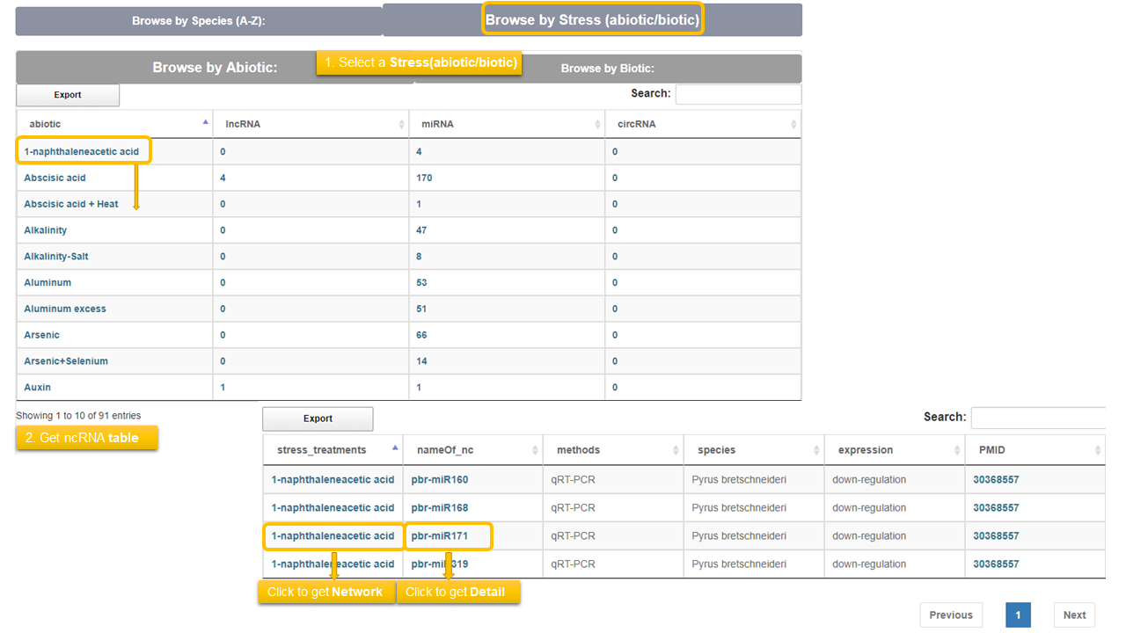Click the Abscisic acid stress link

coord(55,178)
